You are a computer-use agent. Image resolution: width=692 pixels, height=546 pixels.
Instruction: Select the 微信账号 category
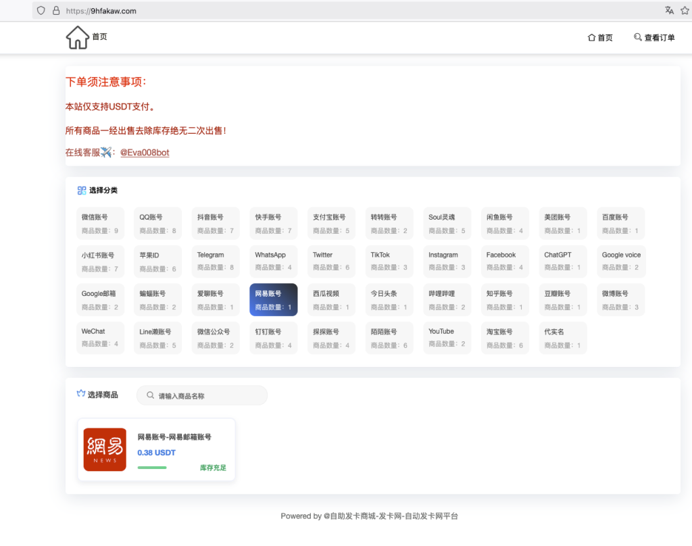(100, 224)
